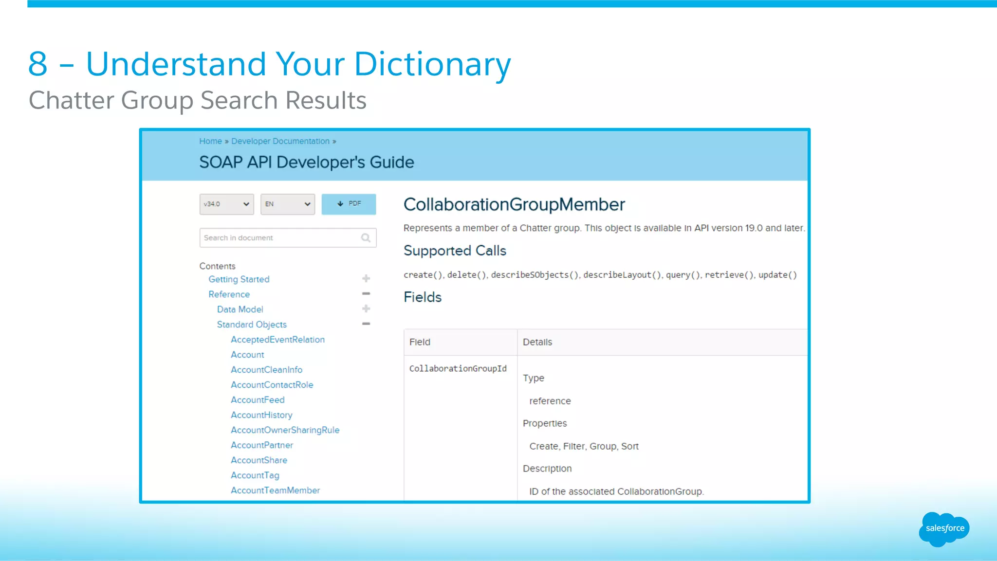Select the CollaborationGroupId field cell
Screen dimensions: 997x561
pos(458,368)
